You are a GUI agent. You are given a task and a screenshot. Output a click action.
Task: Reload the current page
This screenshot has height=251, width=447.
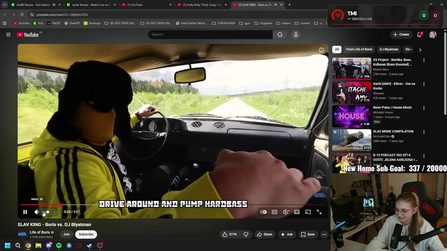[x=22, y=15]
